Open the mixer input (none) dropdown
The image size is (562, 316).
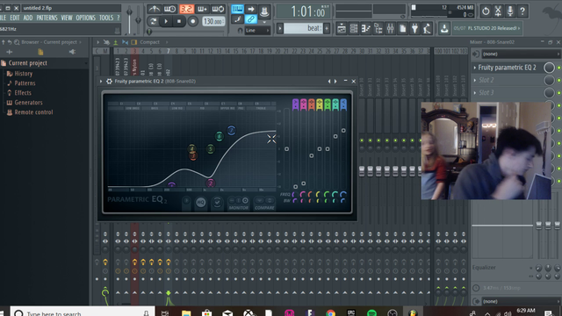coord(520,54)
